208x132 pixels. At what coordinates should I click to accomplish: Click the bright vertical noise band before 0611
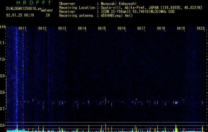(x=17, y=77)
